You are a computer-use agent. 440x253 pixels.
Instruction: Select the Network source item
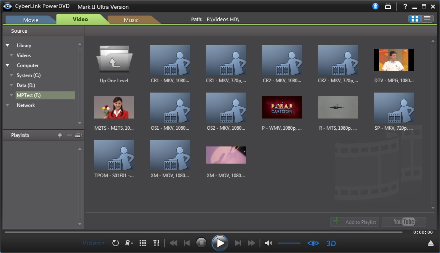click(x=26, y=105)
